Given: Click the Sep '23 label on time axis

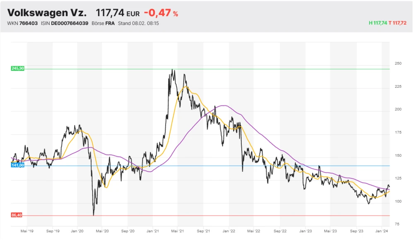Looking at the screenshot, I should [x=356, y=232].
